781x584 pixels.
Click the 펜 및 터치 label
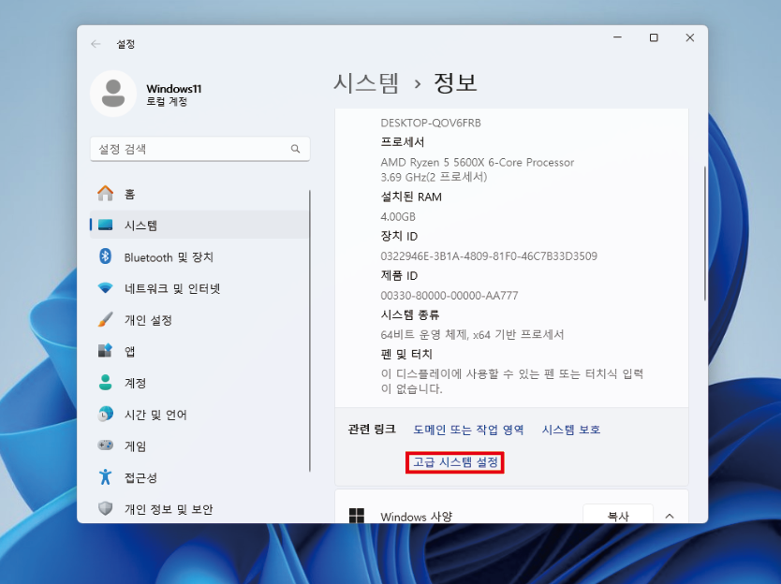[406, 354]
